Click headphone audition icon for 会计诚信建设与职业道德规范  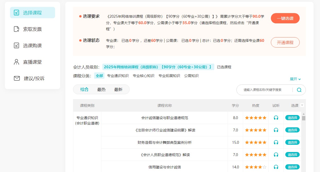click(x=276, y=118)
